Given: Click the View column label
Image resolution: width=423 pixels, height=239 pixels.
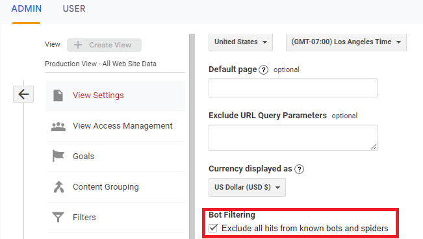Looking at the screenshot, I should pyautogui.click(x=53, y=44).
